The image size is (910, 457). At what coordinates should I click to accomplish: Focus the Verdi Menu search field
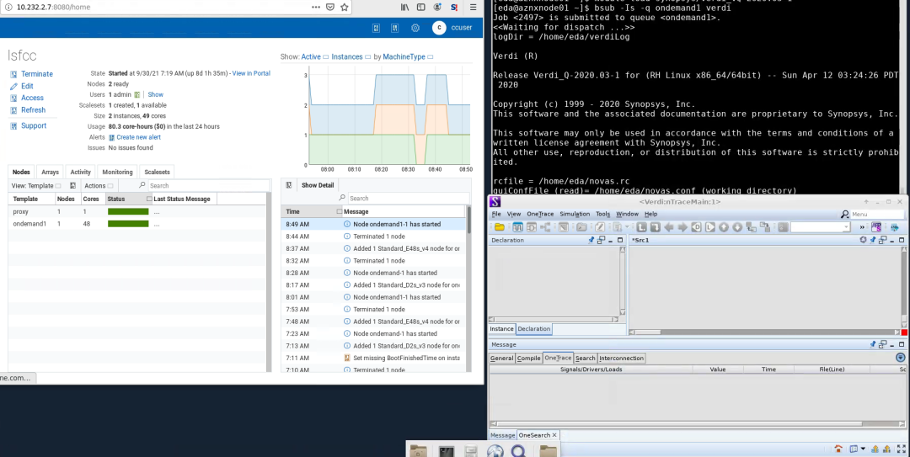point(877,214)
